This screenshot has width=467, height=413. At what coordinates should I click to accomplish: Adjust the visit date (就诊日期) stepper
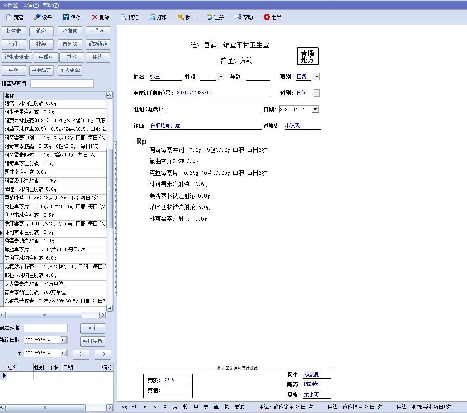[63, 340]
